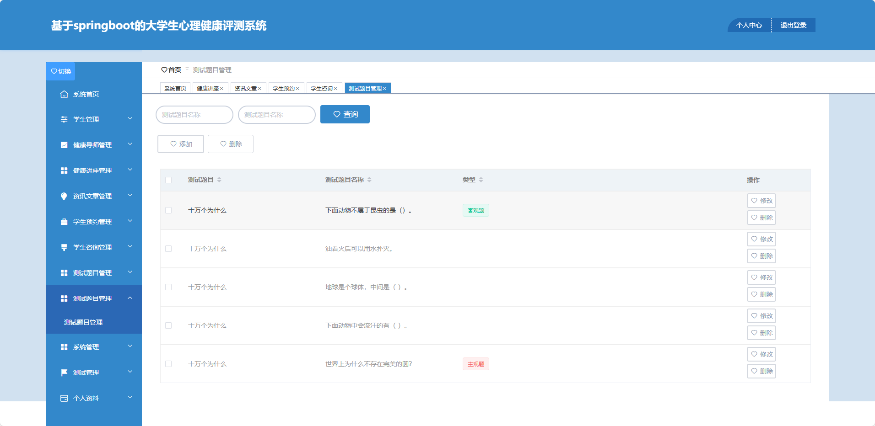Click the grid icon beside 健康讲座管理
The height and width of the screenshot is (426, 875).
pos(64,170)
